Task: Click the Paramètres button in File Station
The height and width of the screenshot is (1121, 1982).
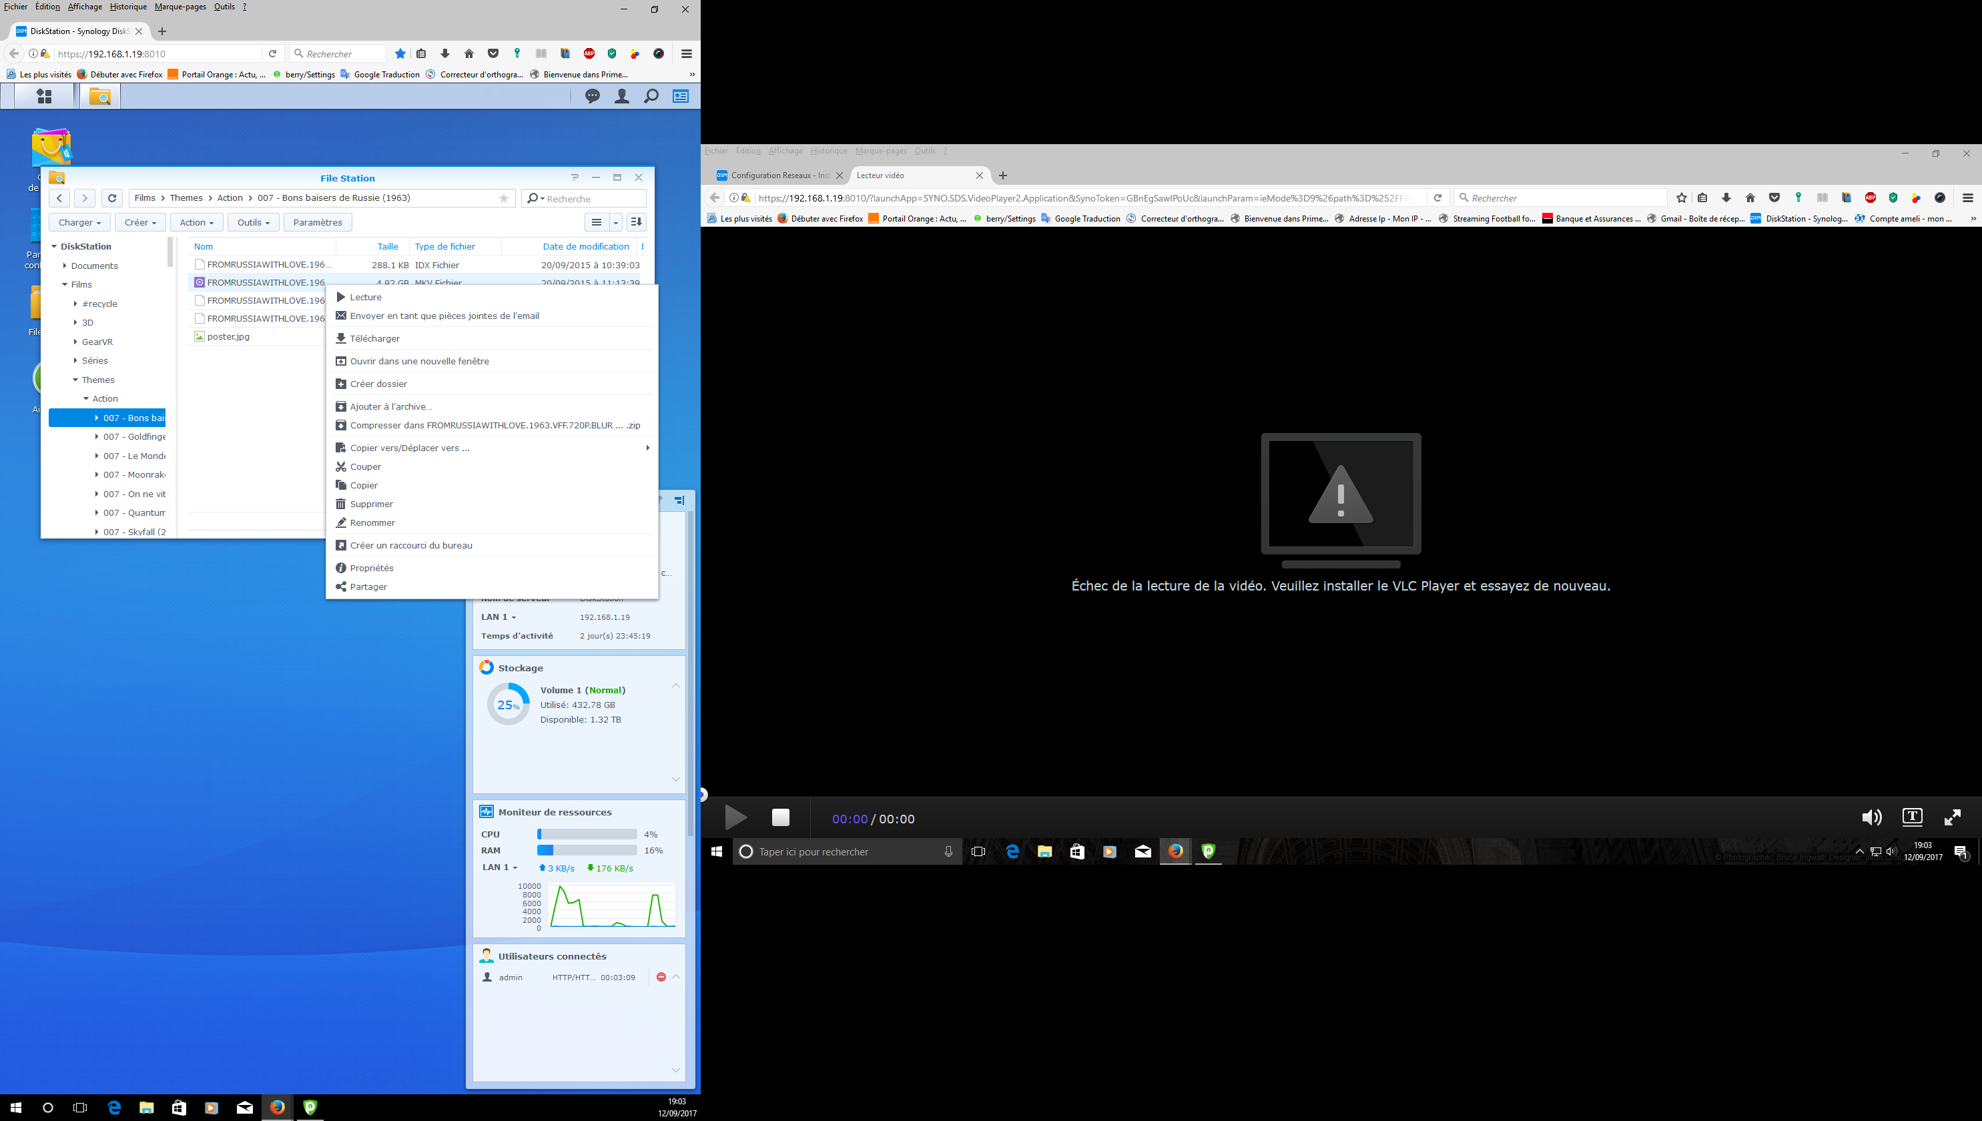Action: click(317, 222)
